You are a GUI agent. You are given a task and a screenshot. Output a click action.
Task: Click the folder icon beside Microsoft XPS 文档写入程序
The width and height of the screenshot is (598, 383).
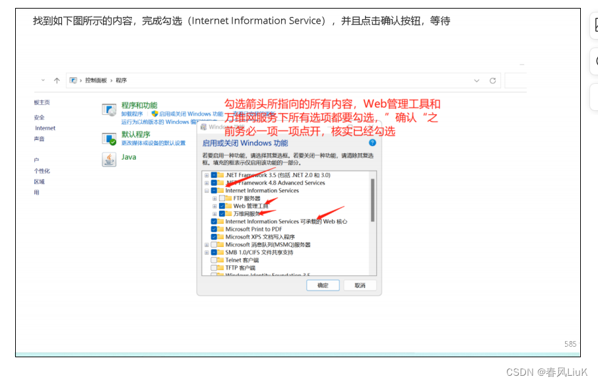pyautogui.click(x=220, y=236)
